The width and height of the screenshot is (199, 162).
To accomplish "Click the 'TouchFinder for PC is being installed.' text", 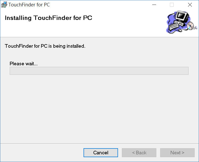I will coord(45,46).
